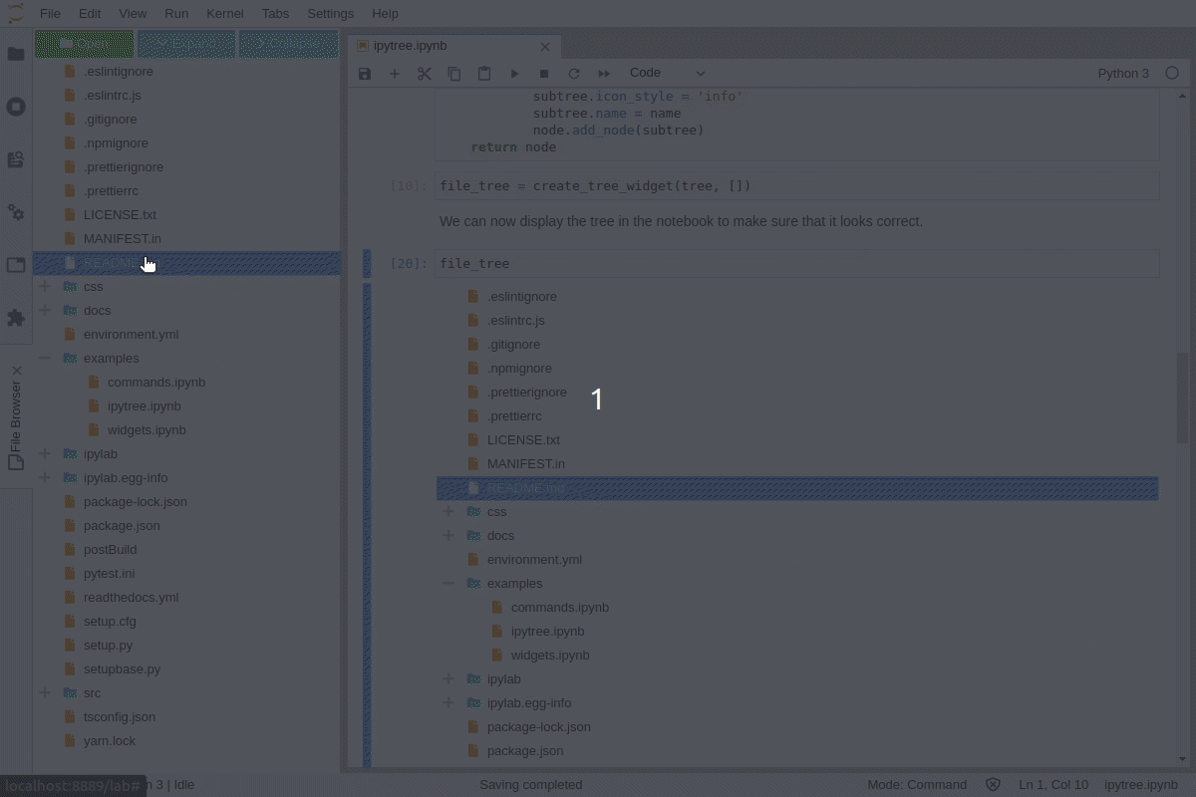
Task: Select ipytree.ipynb in notebook output tree
Action: pyautogui.click(x=547, y=631)
